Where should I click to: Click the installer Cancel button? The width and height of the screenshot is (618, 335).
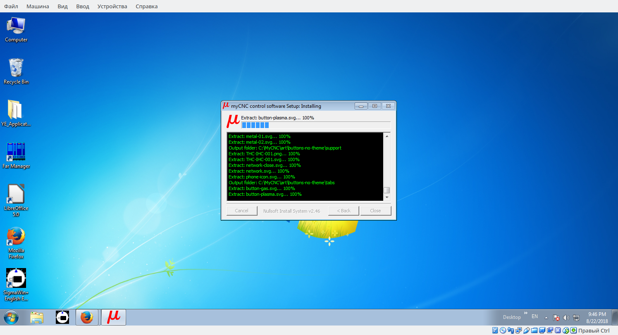pos(241,211)
